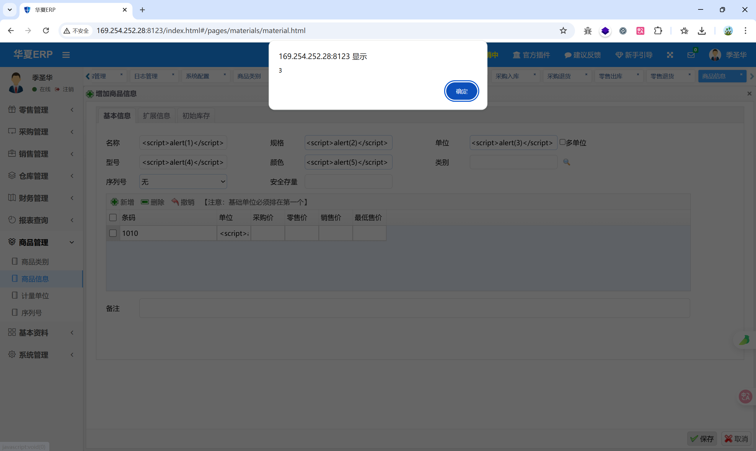Click the 删除 delete row icon
The width and height of the screenshot is (756, 451).
pos(145,202)
